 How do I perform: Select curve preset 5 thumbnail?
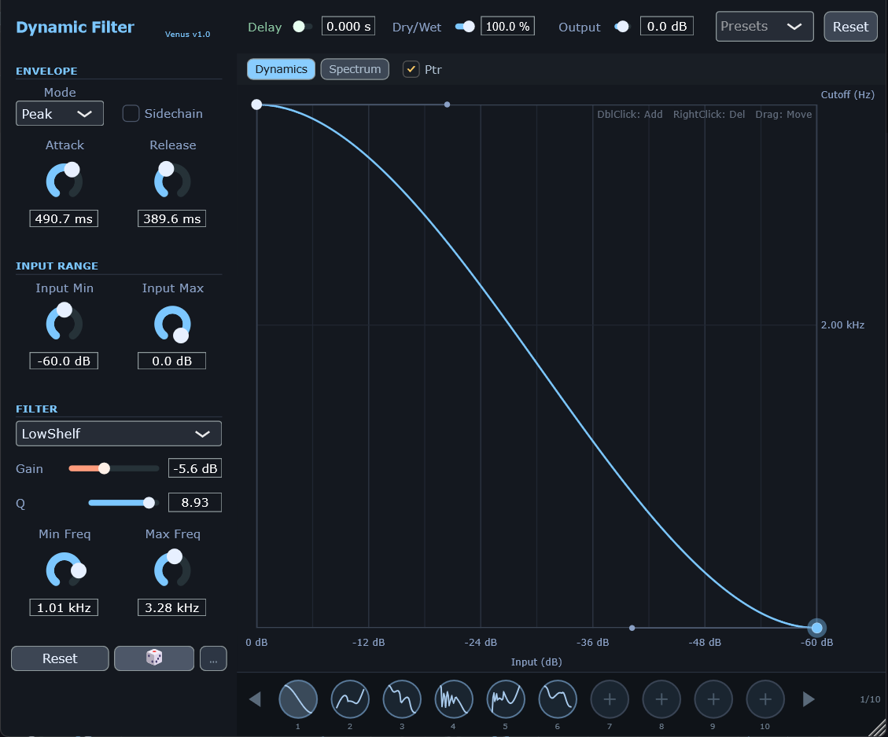click(505, 698)
